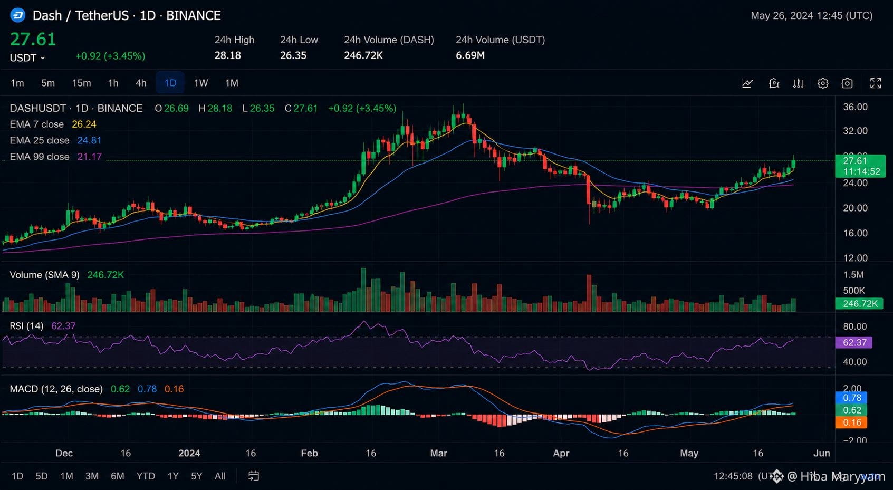The image size is (893, 490).
Task: Click the 24h High value 28.18
Action: point(228,55)
